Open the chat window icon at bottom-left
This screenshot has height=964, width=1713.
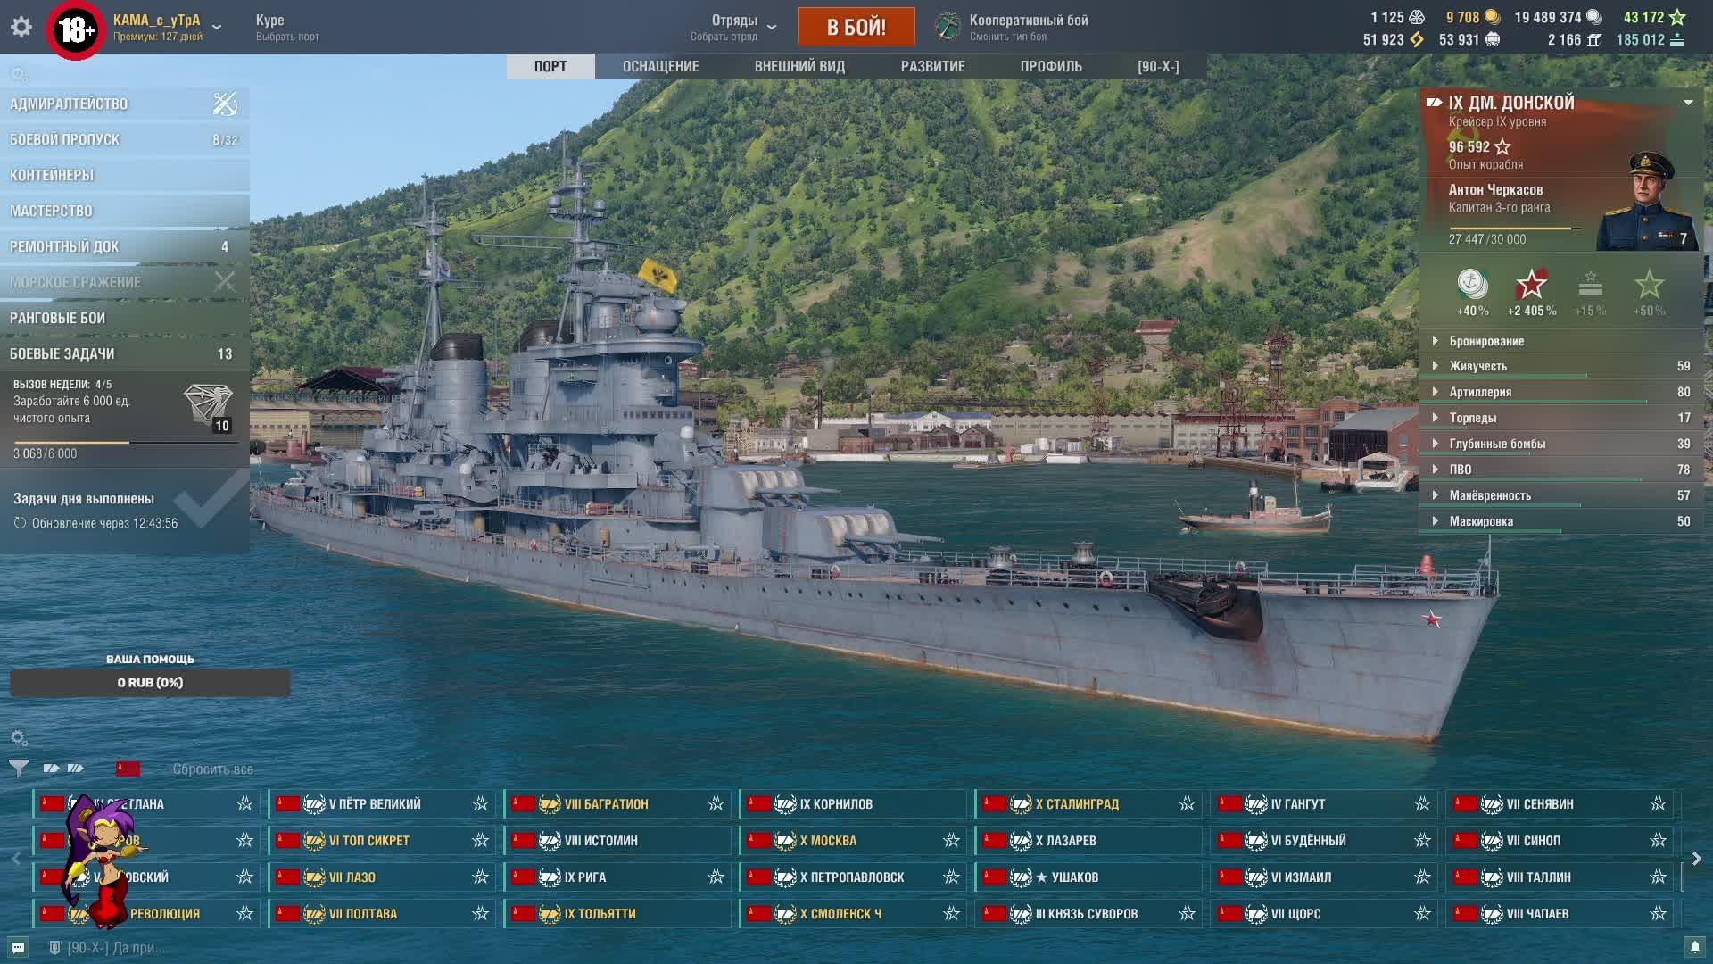[18, 947]
